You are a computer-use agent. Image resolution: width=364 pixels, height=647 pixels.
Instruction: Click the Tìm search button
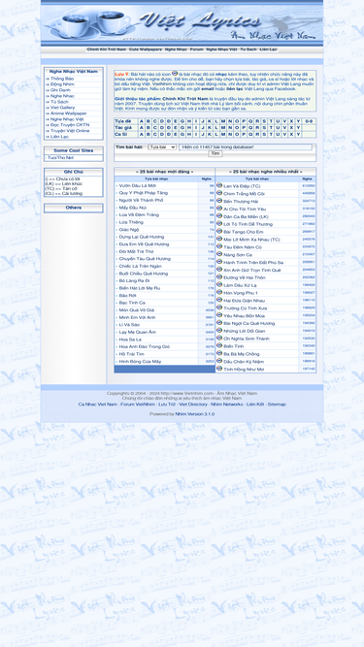215,153
